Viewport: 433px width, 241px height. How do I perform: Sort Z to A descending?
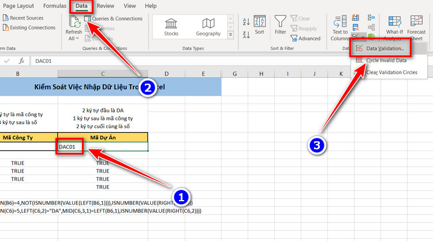click(x=246, y=35)
